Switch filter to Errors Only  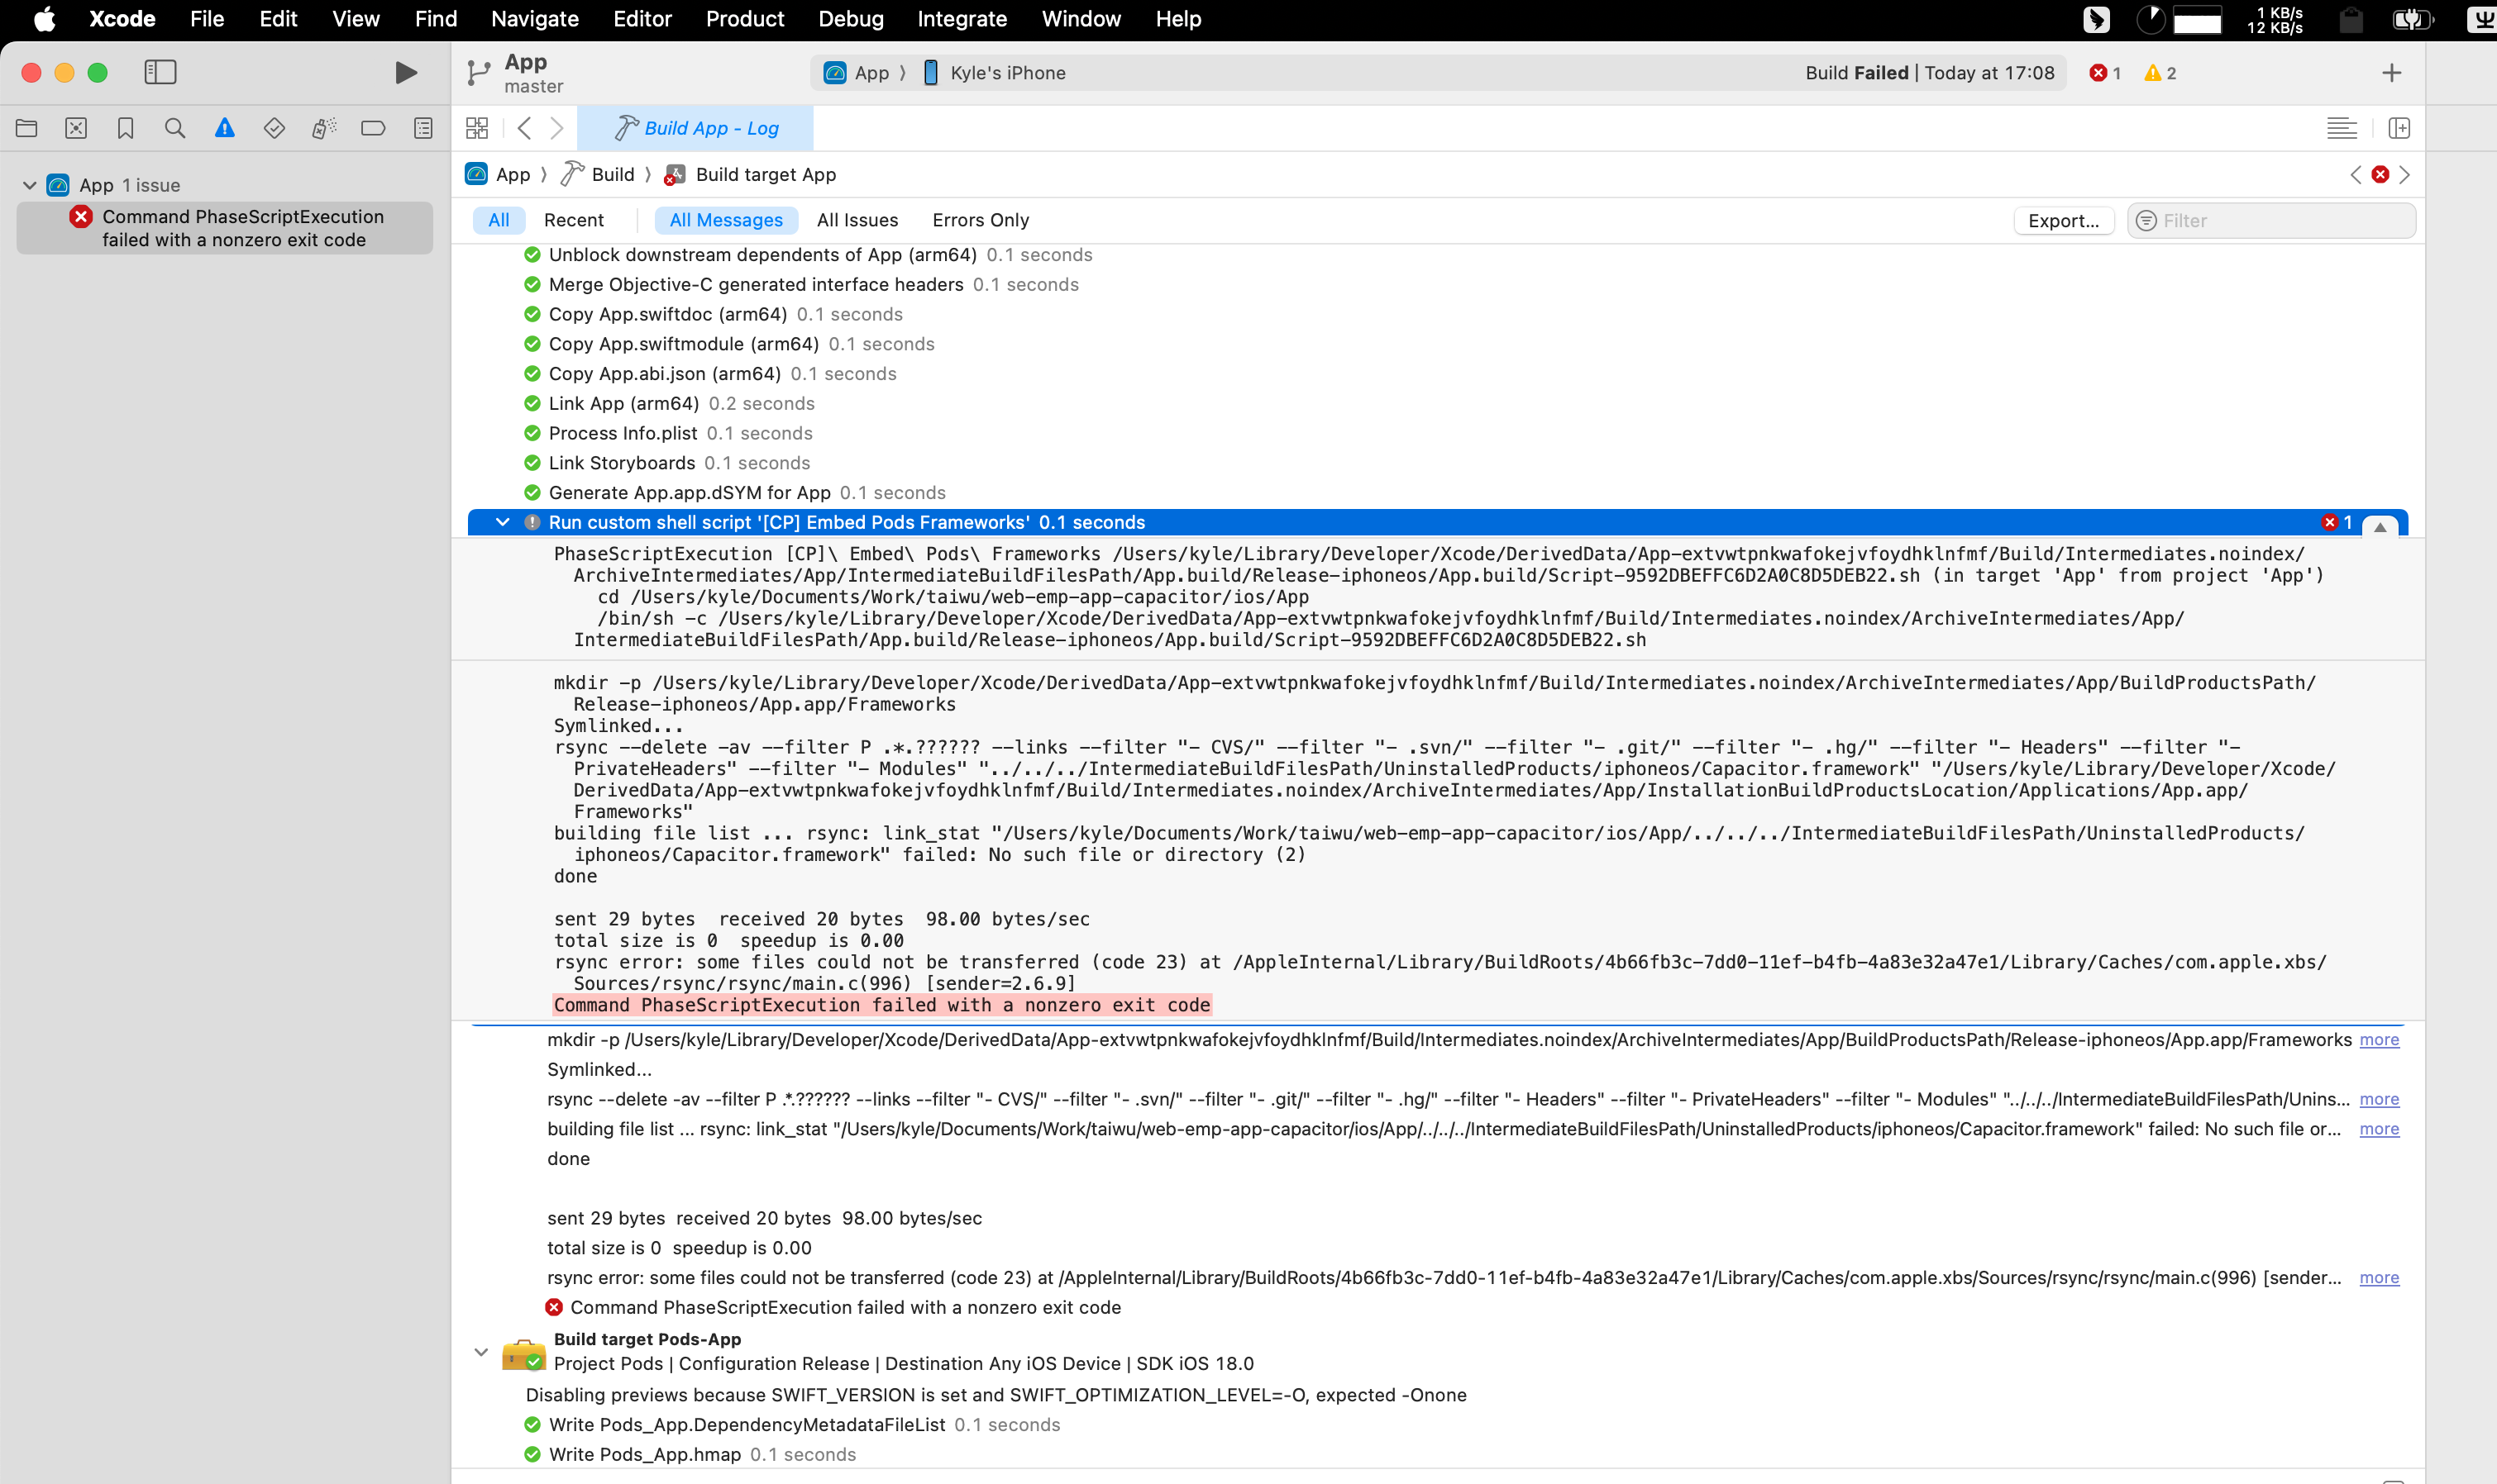[x=980, y=220]
